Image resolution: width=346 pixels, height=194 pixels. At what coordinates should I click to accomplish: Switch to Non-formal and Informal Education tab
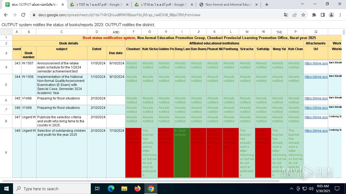pyautogui.click(x=228, y=5)
